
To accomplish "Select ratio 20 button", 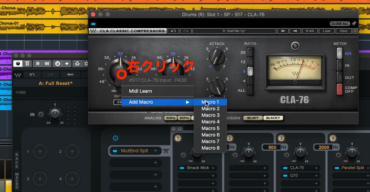I will click(250, 52).
